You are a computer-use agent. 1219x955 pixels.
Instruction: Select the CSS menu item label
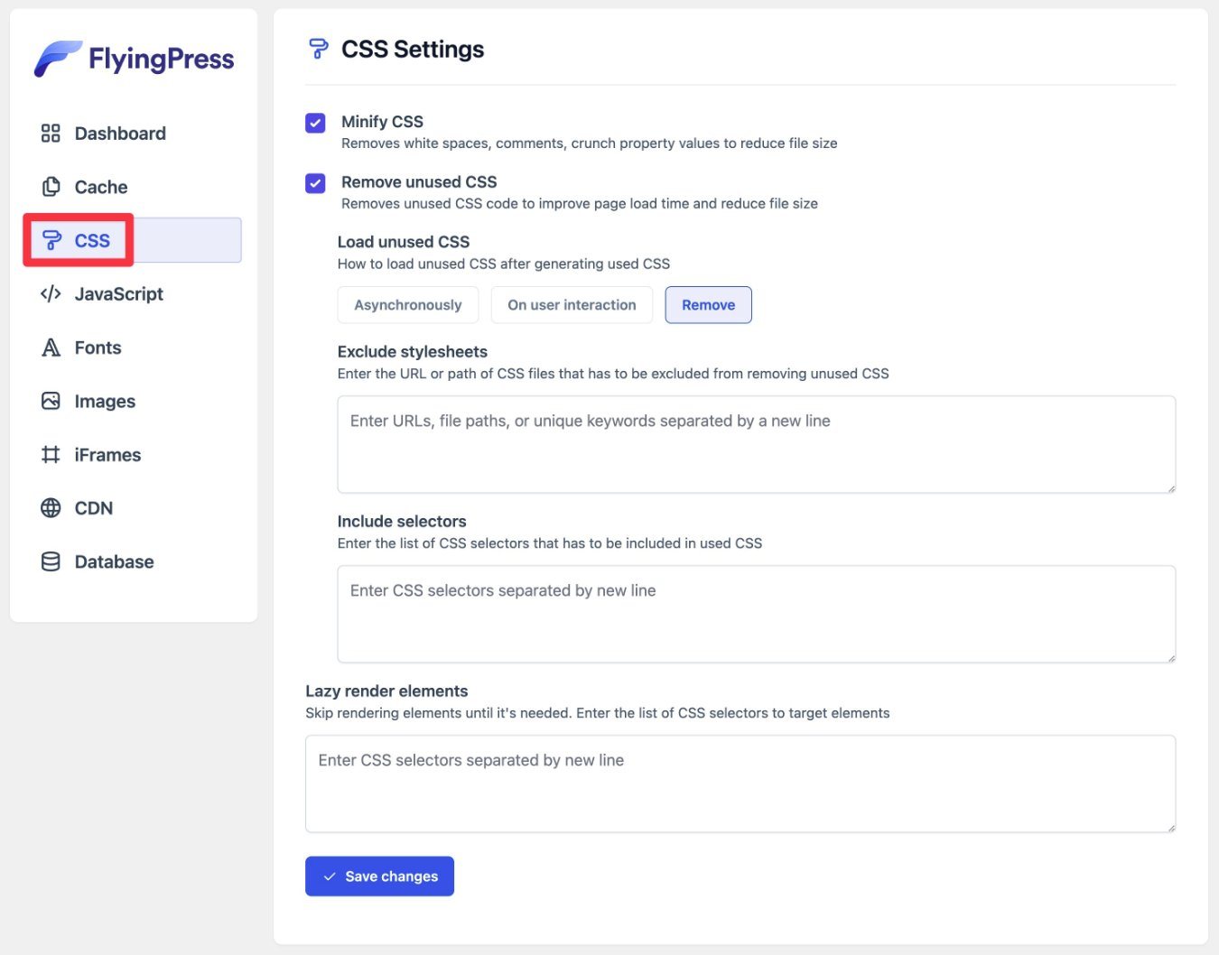coord(92,241)
